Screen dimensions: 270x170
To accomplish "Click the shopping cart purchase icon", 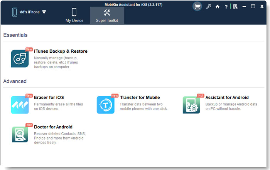I will 197,7.
